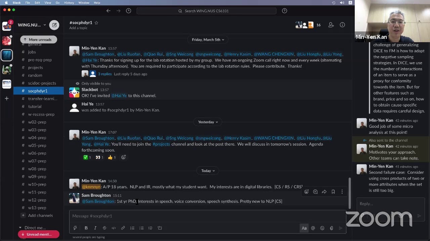Open the macOS View menu

point(48,3)
